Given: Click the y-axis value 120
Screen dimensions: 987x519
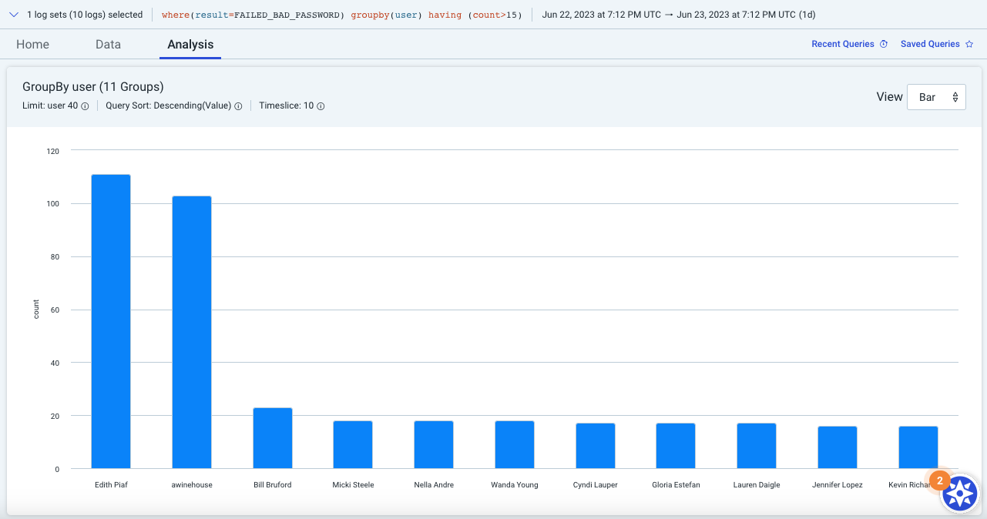Looking at the screenshot, I should [52, 151].
